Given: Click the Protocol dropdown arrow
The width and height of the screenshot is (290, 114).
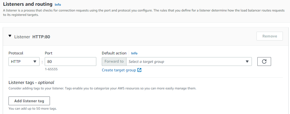Looking at the screenshot, I should [x=35, y=62].
